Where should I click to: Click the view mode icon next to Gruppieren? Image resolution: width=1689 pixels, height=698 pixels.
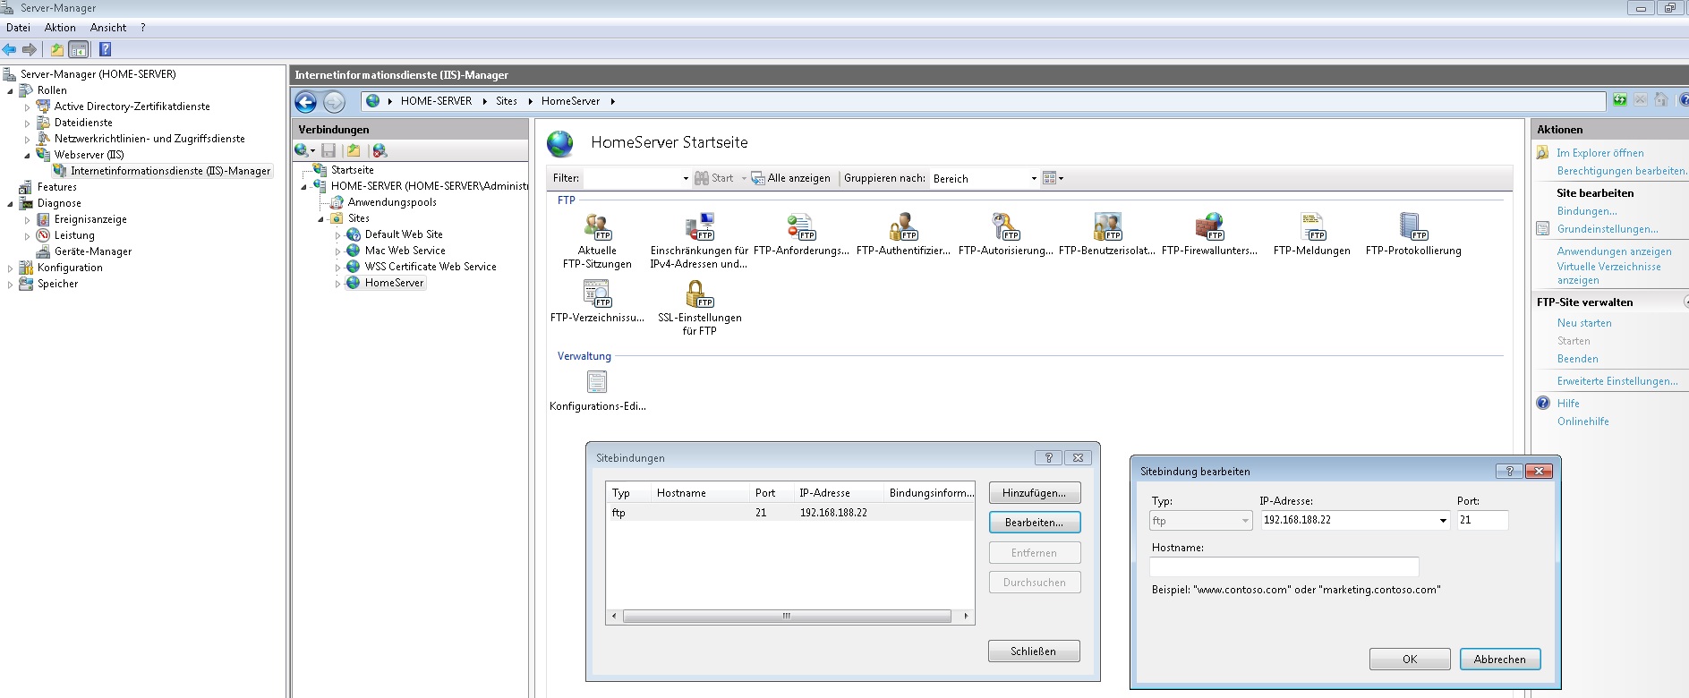tap(1050, 178)
